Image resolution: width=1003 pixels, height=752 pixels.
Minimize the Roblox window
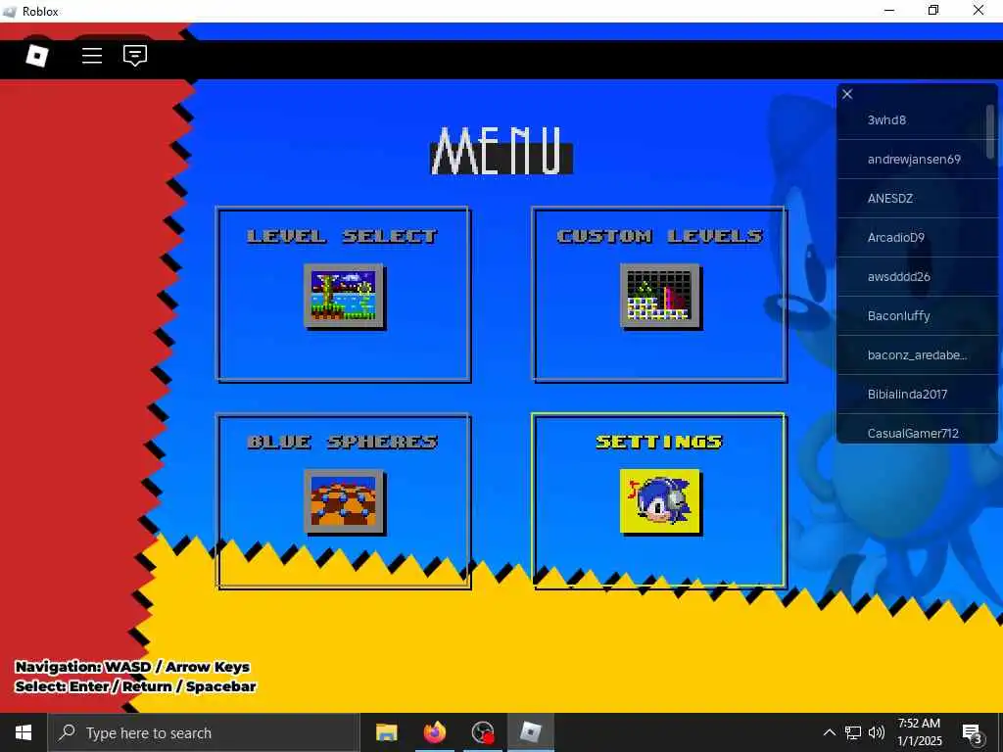(889, 10)
